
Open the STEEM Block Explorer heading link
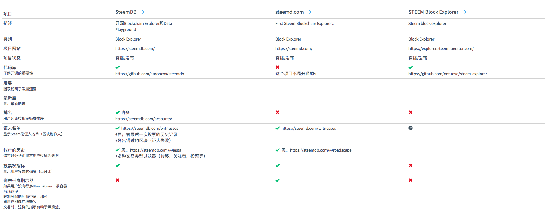(433, 12)
